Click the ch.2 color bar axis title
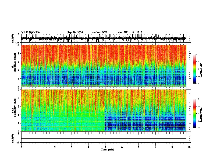Image resolution: width=213 pixels, height=165 pixels. point(201,115)
